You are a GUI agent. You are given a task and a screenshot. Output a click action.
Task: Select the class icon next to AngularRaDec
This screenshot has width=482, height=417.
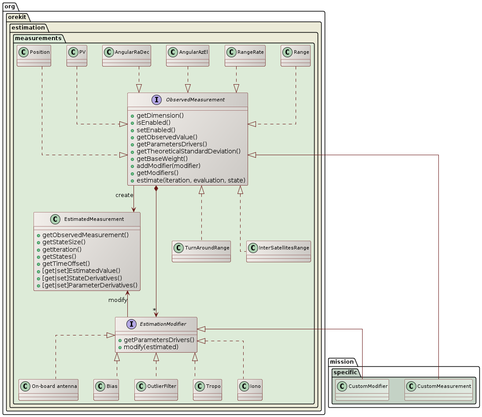click(109, 52)
